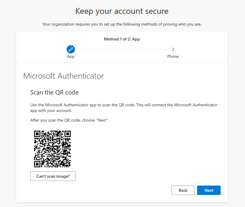Click the "App" label under the pencil
The image size is (245, 207).
(x=71, y=57)
